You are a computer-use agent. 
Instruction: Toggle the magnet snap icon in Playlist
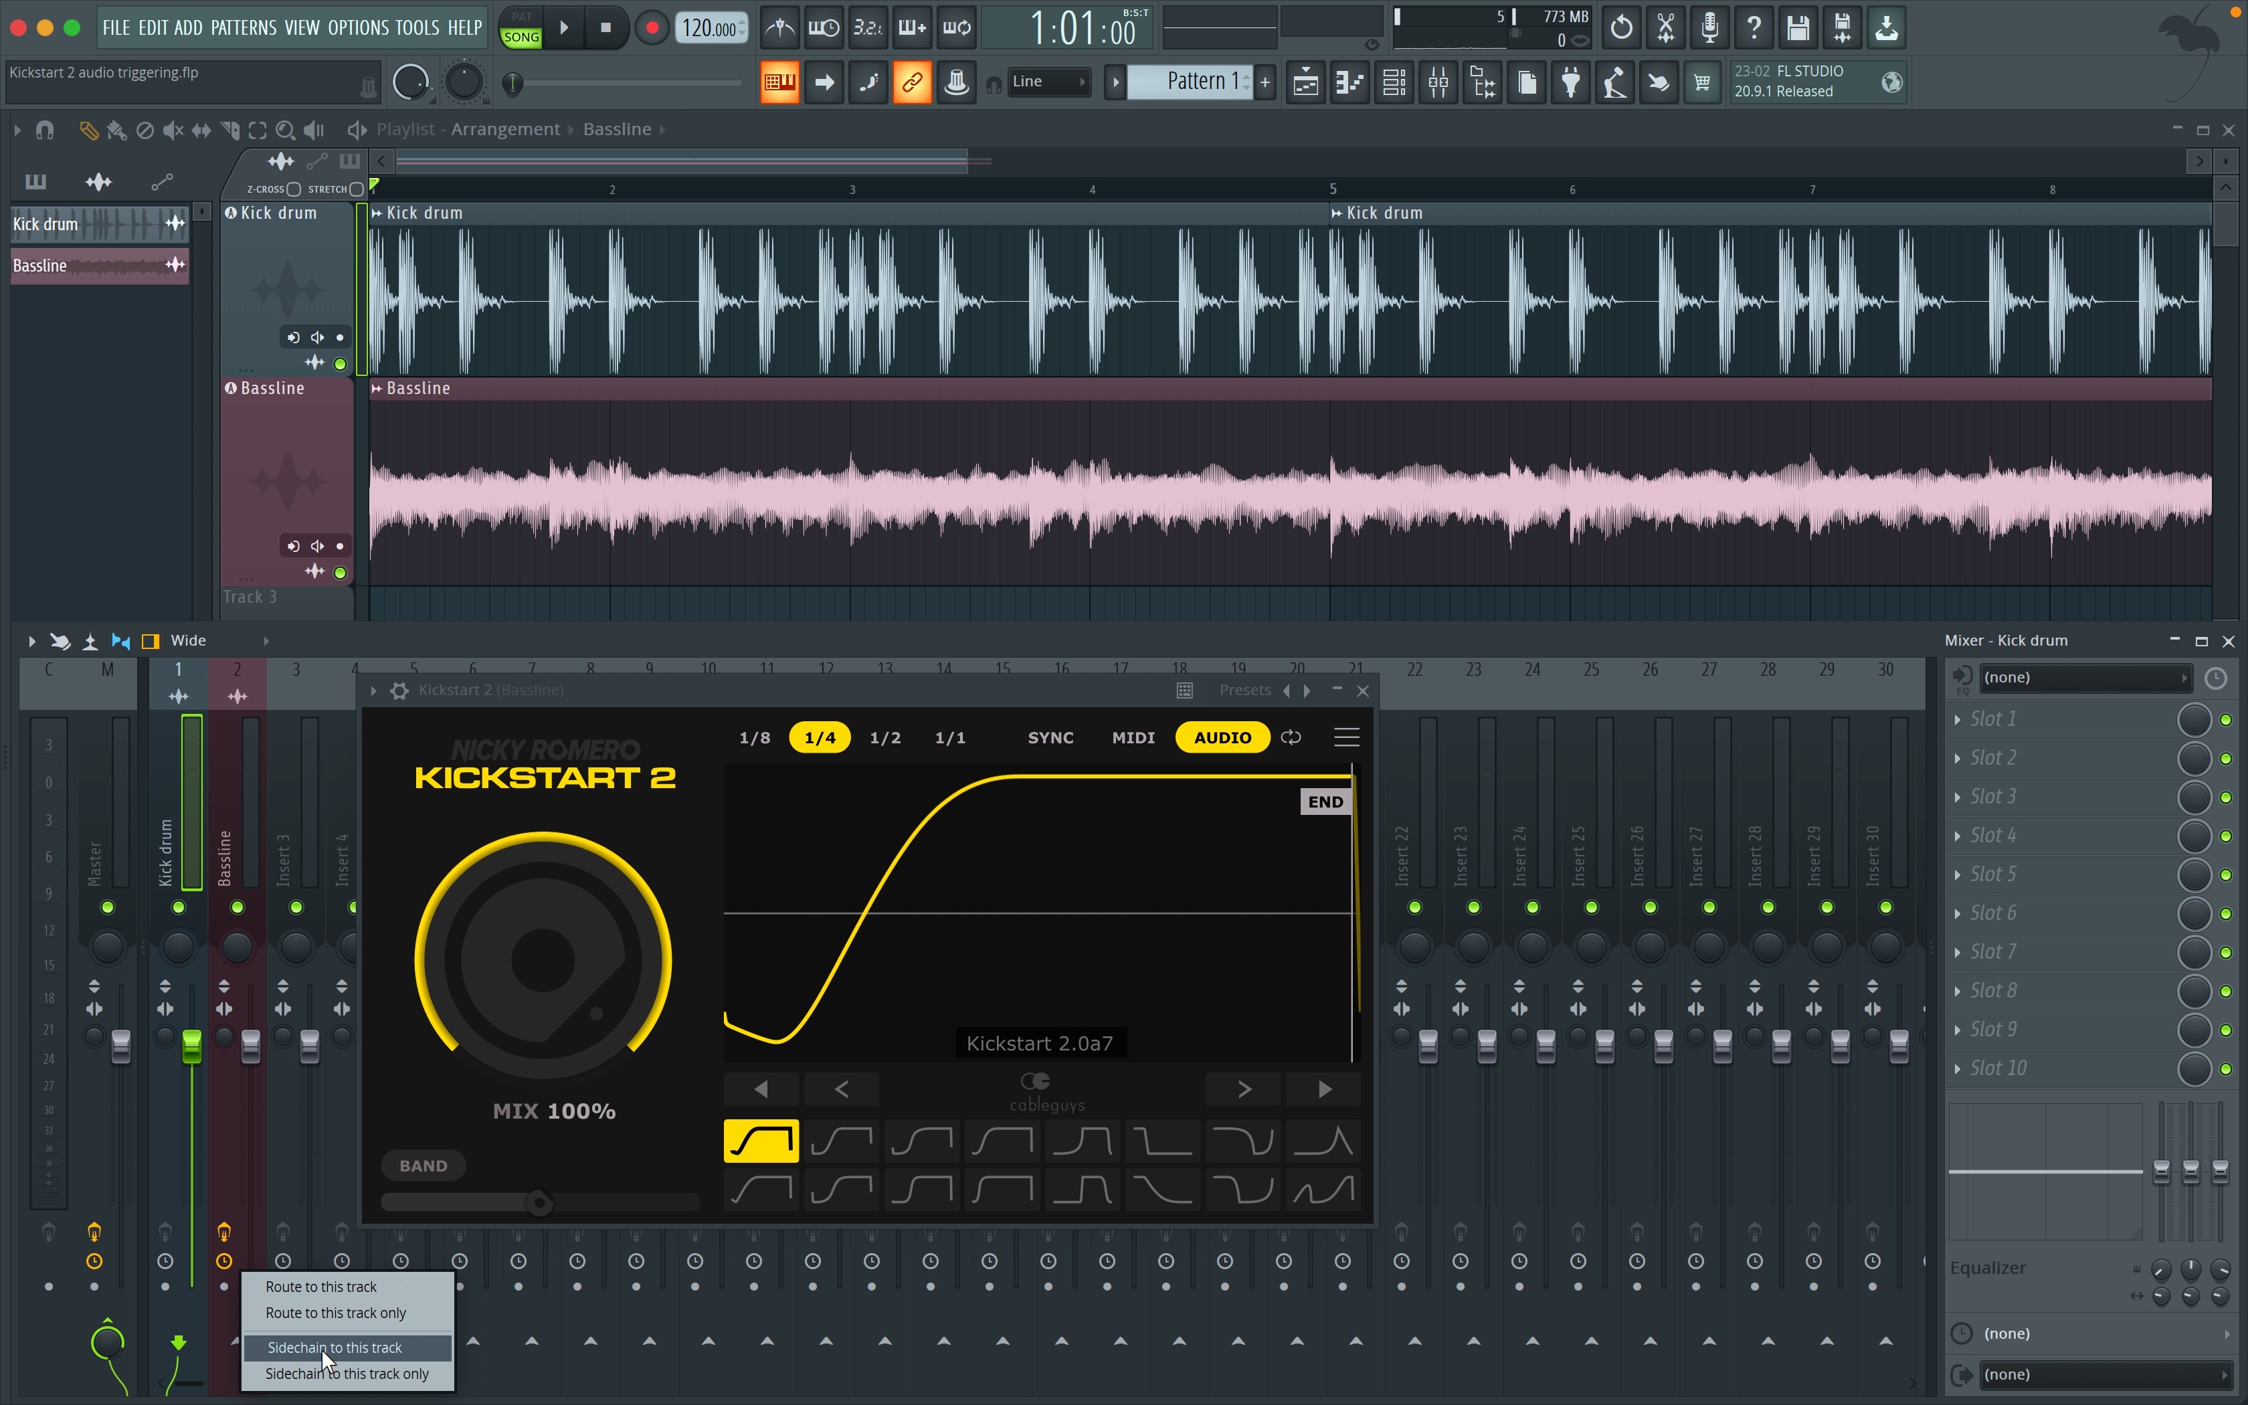[x=45, y=130]
